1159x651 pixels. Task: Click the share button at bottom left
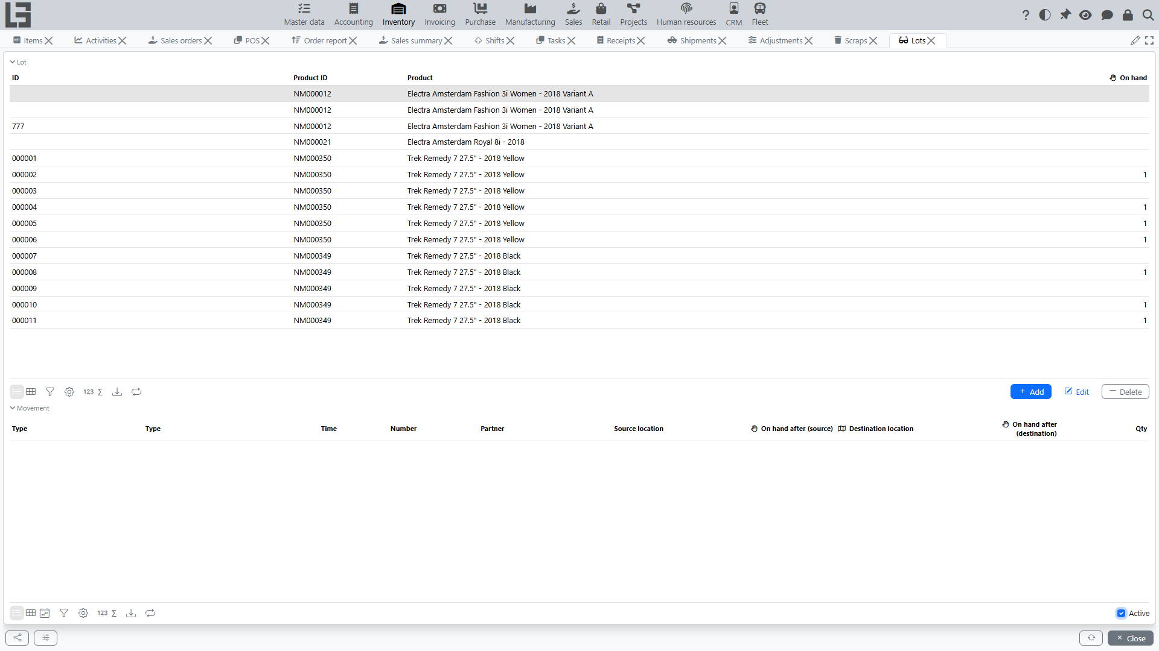tap(18, 638)
